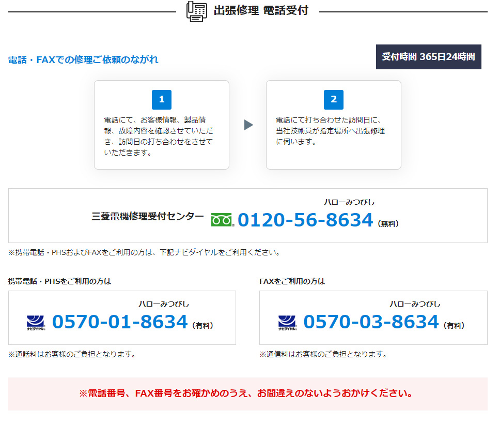Click the note about ナビダイヤル for mobile and FAX

pyautogui.click(x=145, y=252)
